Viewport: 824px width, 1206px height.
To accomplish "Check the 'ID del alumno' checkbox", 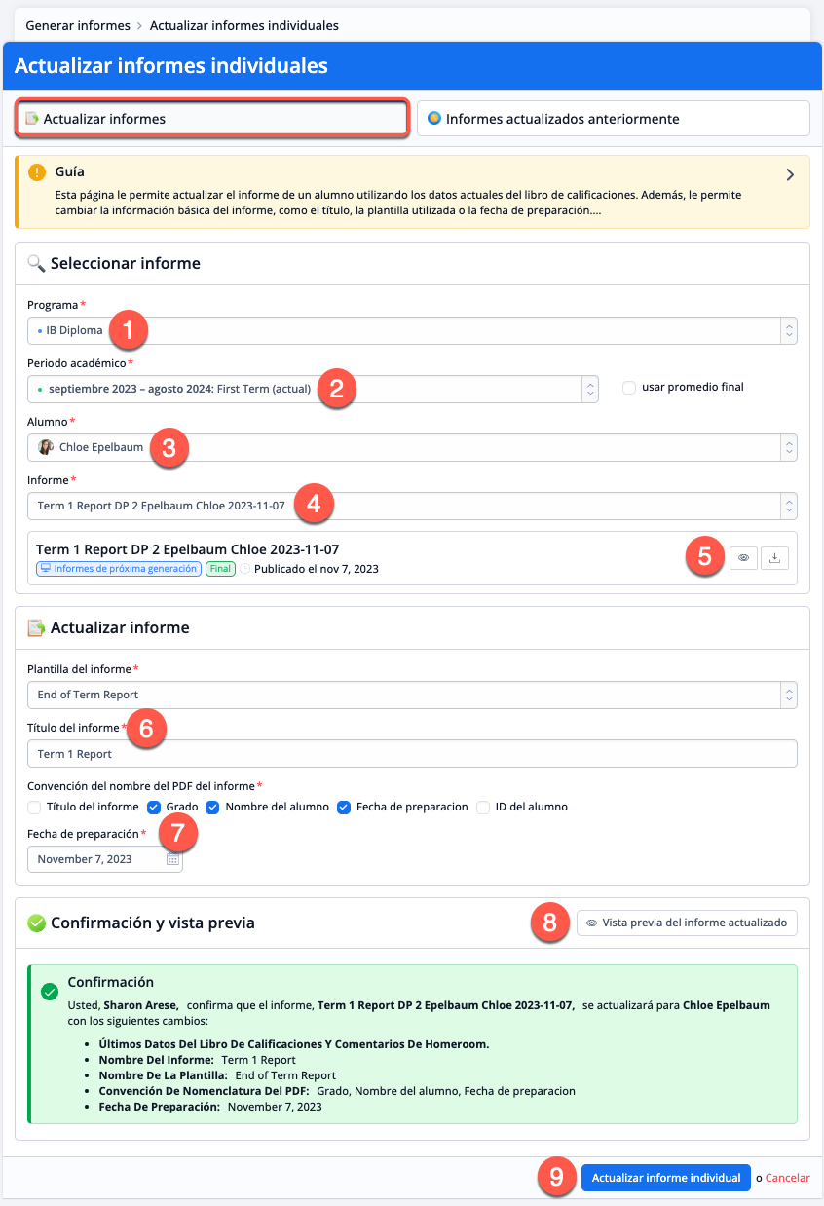I will pos(483,807).
